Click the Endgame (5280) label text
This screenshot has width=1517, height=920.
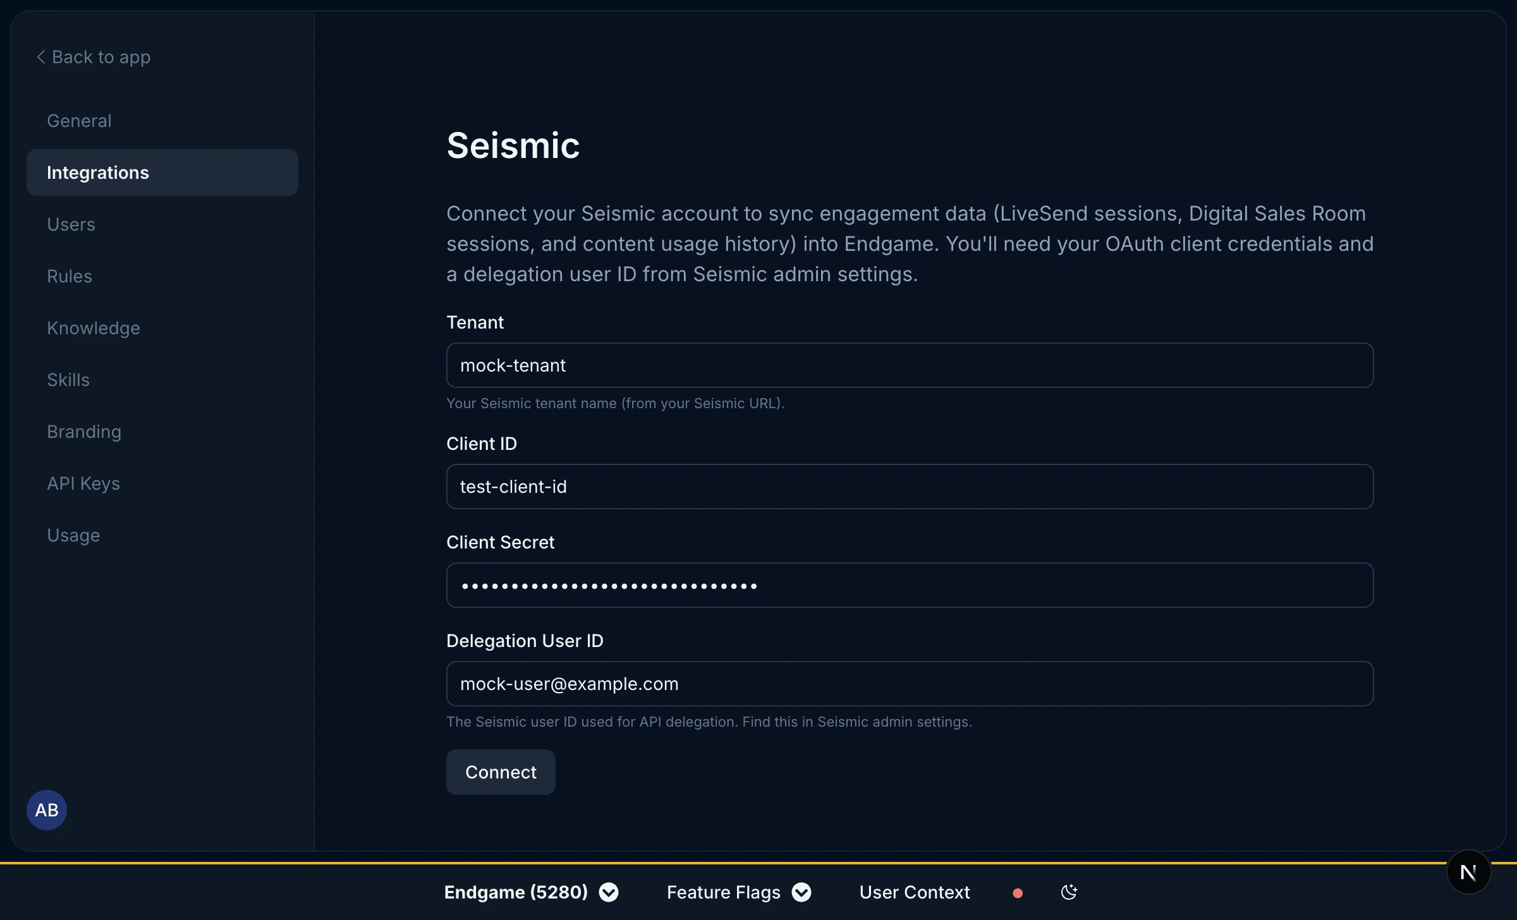coord(516,892)
